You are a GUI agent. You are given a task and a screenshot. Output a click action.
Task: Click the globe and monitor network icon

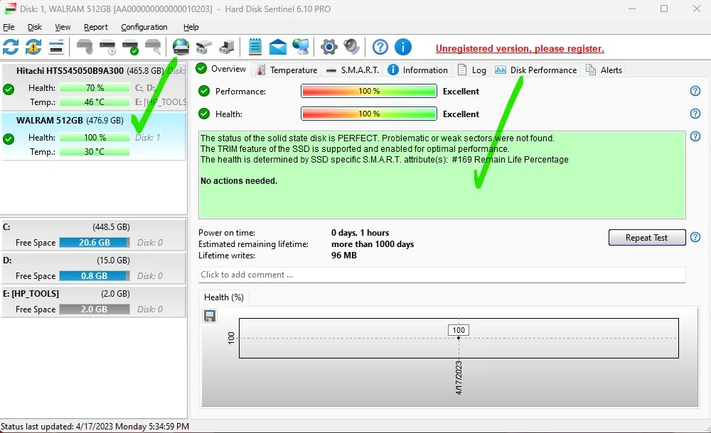(x=301, y=47)
